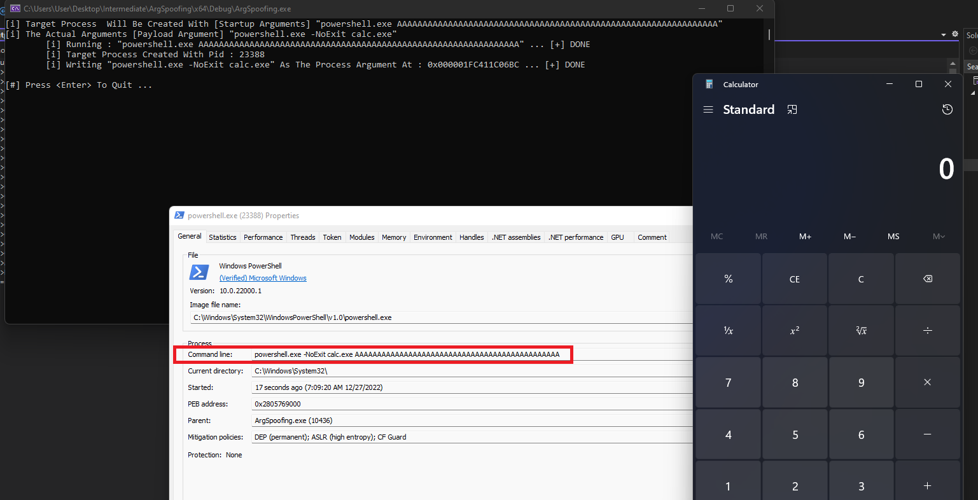Click the CE key in Calculator

click(x=795, y=279)
